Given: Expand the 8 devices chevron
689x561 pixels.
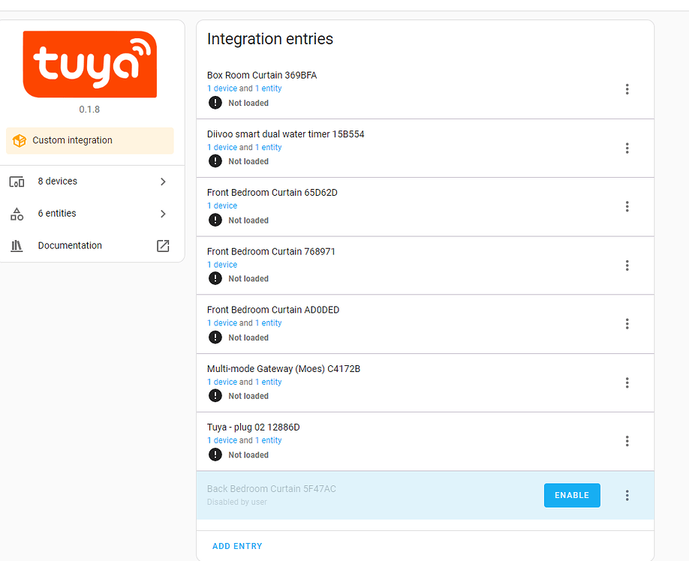Looking at the screenshot, I should pyautogui.click(x=163, y=181).
